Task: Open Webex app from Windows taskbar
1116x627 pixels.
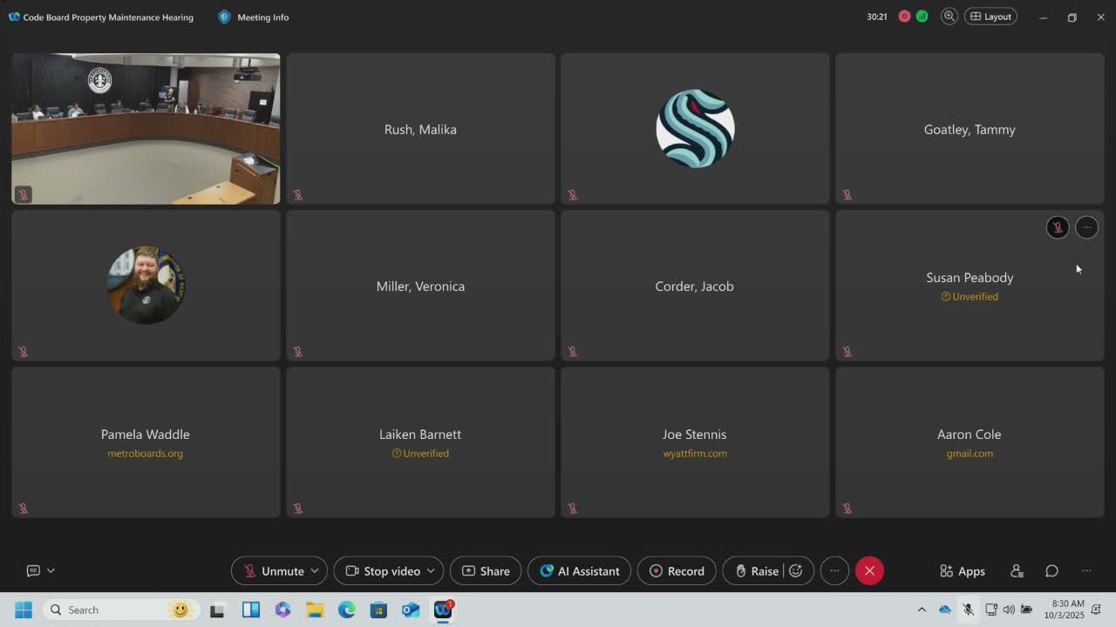Action: pos(443,610)
